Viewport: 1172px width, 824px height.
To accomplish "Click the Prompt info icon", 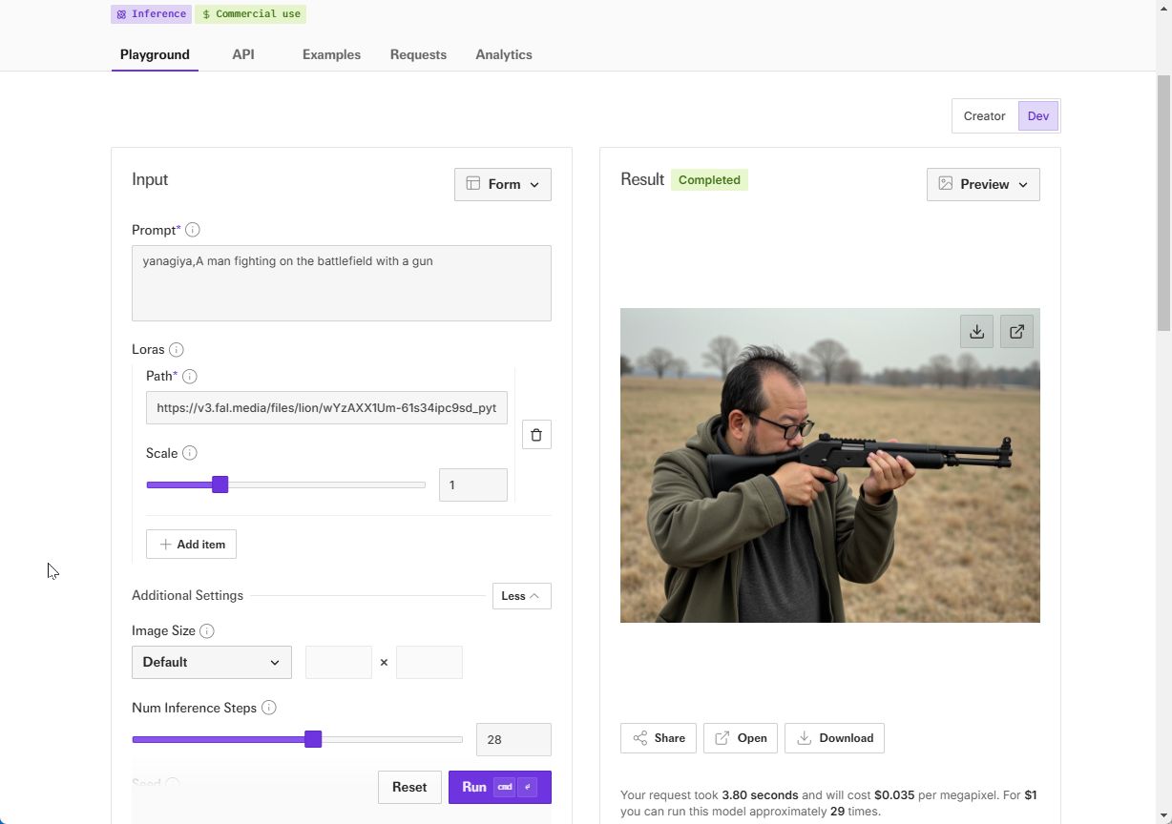I will pyautogui.click(x=193, y=230).
